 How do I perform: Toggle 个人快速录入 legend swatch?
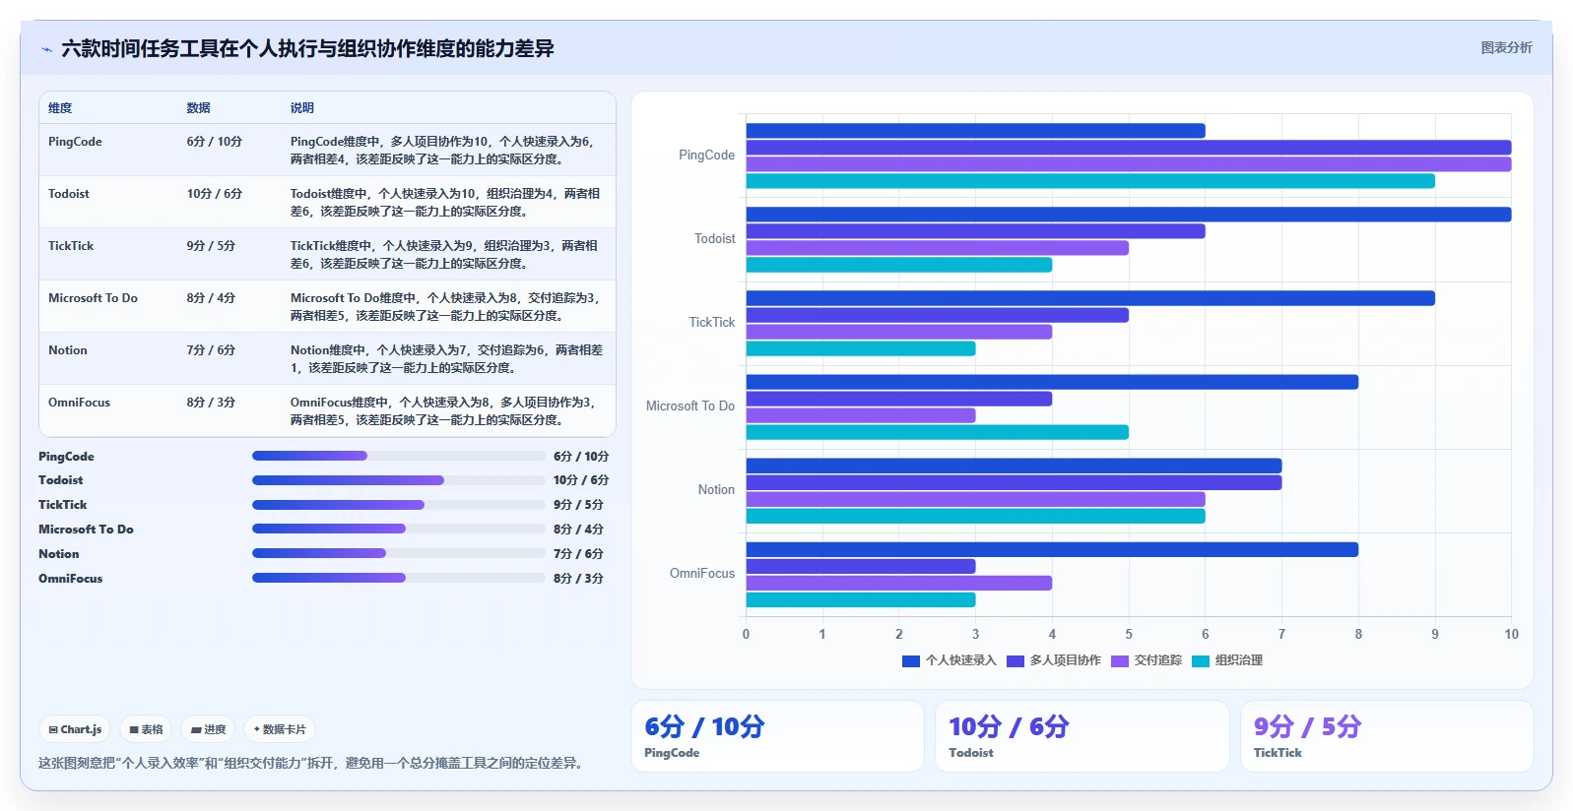tap(910, 661)
